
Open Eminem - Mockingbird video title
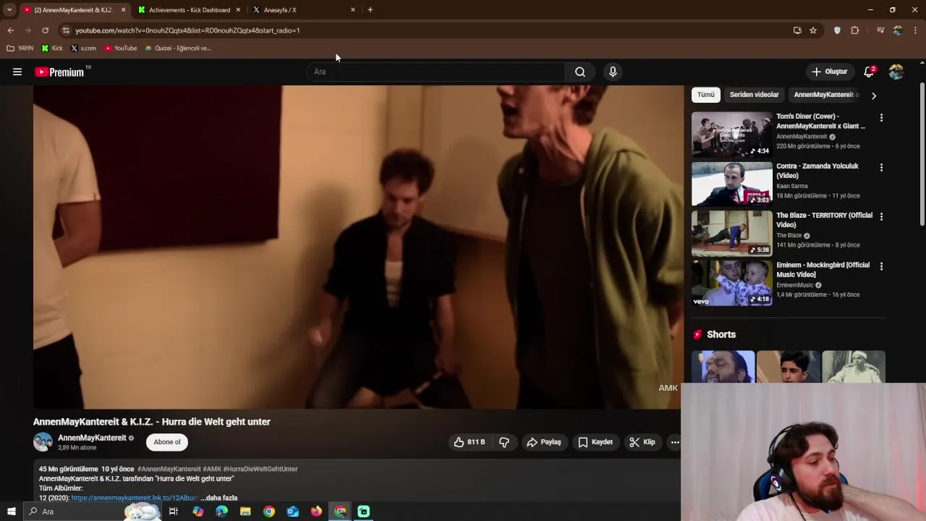pos(823,270)
